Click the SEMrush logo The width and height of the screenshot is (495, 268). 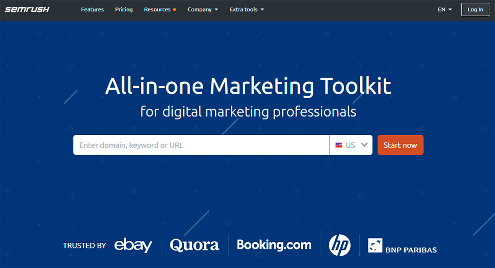point(27,10)
